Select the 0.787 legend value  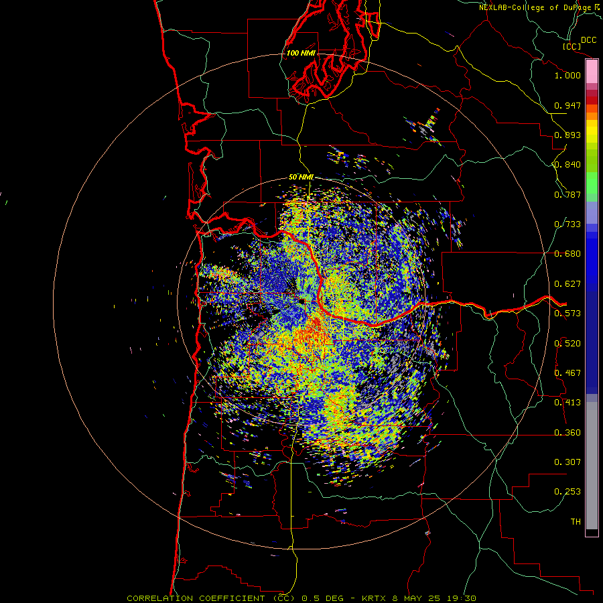[567, 194]
